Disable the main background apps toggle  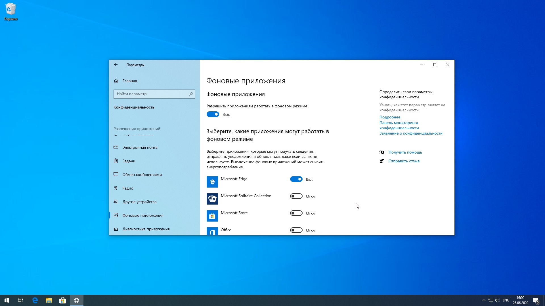click(213, 114)
